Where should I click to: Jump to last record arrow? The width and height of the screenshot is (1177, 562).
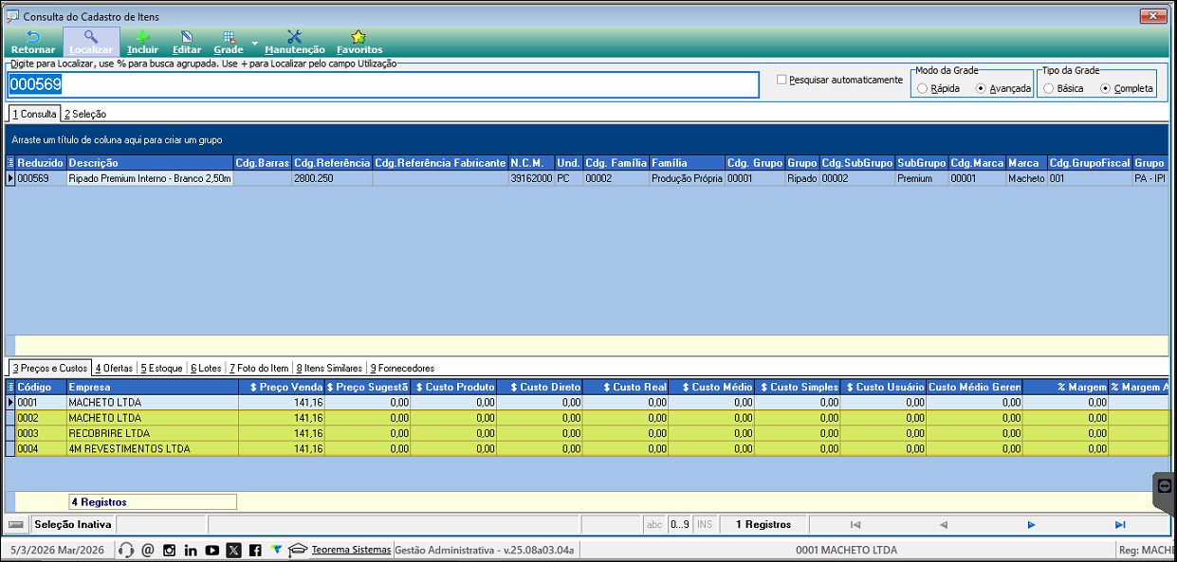[x=1120, y=524]
